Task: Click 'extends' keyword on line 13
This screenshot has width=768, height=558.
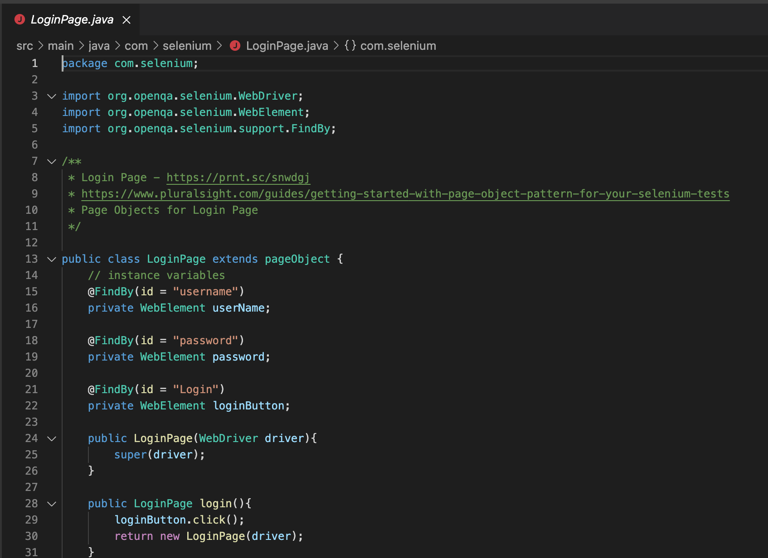Action: tap(235, 259)
